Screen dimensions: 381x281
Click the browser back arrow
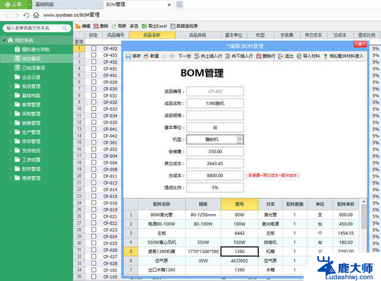7,15
